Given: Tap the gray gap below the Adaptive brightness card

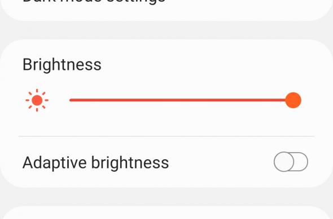Looking at the screenshot, I should (166, 196).
